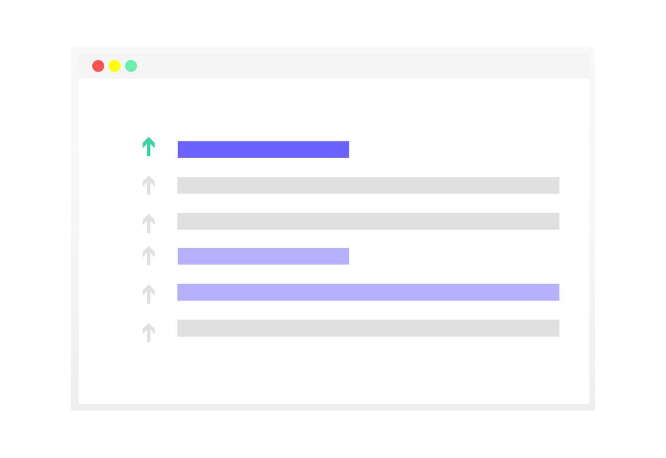Click the arrow beside the short light purple bar
The width and height of the screenshot is (666, 458).
(x=149, y=256)
